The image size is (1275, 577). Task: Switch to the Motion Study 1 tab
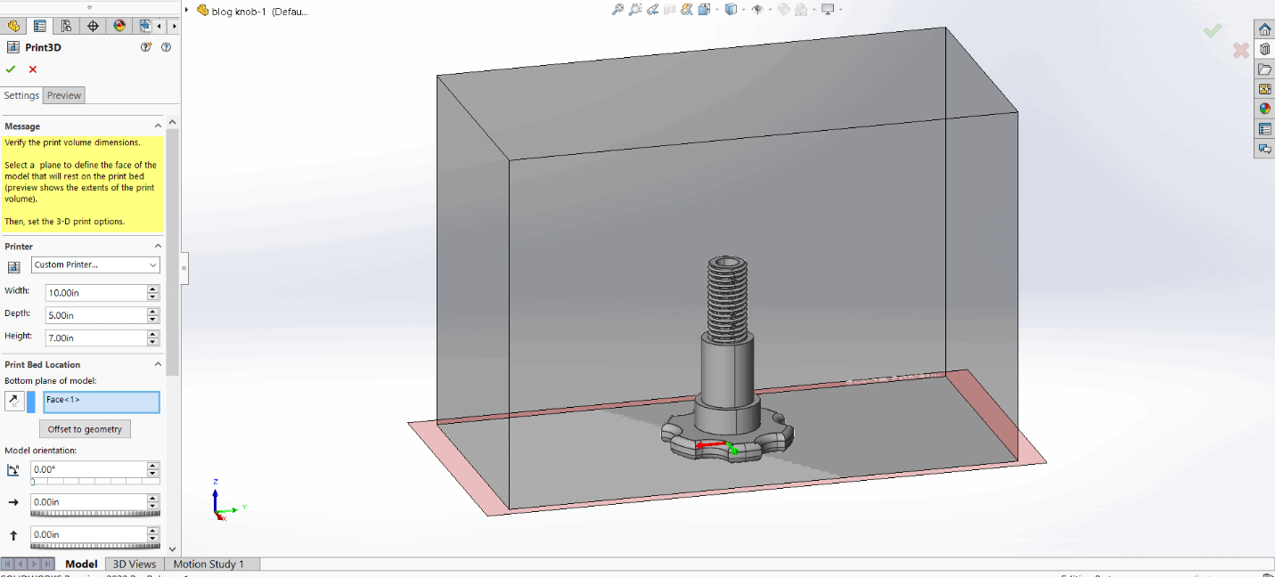coord(208,564)
